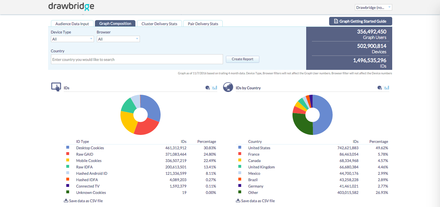Switch to the Audience Data Input tab
This screenshot has width=440, height=207.
pos(72,24)
